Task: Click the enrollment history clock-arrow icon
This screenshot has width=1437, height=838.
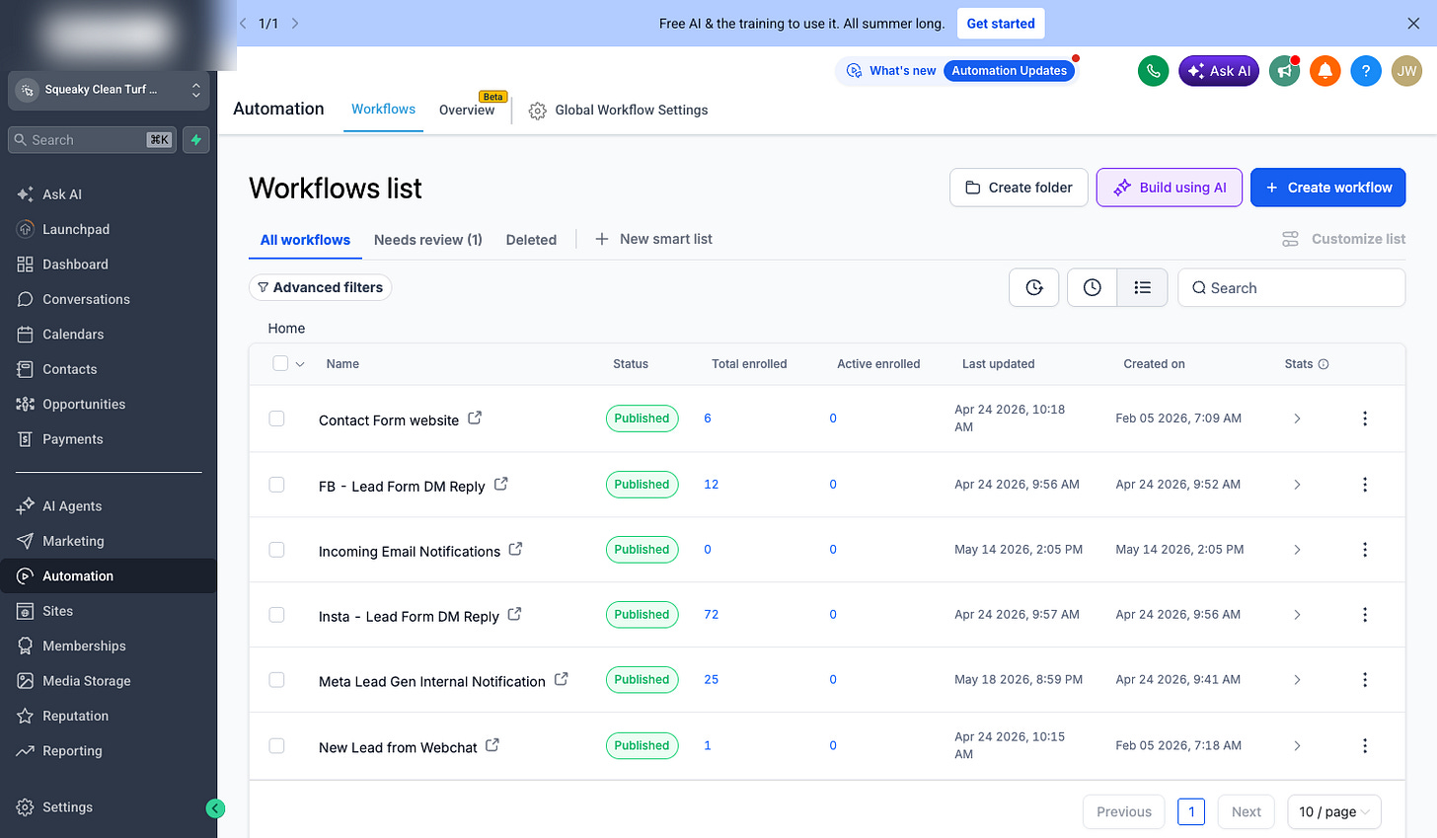Action: pos(1034,287)
